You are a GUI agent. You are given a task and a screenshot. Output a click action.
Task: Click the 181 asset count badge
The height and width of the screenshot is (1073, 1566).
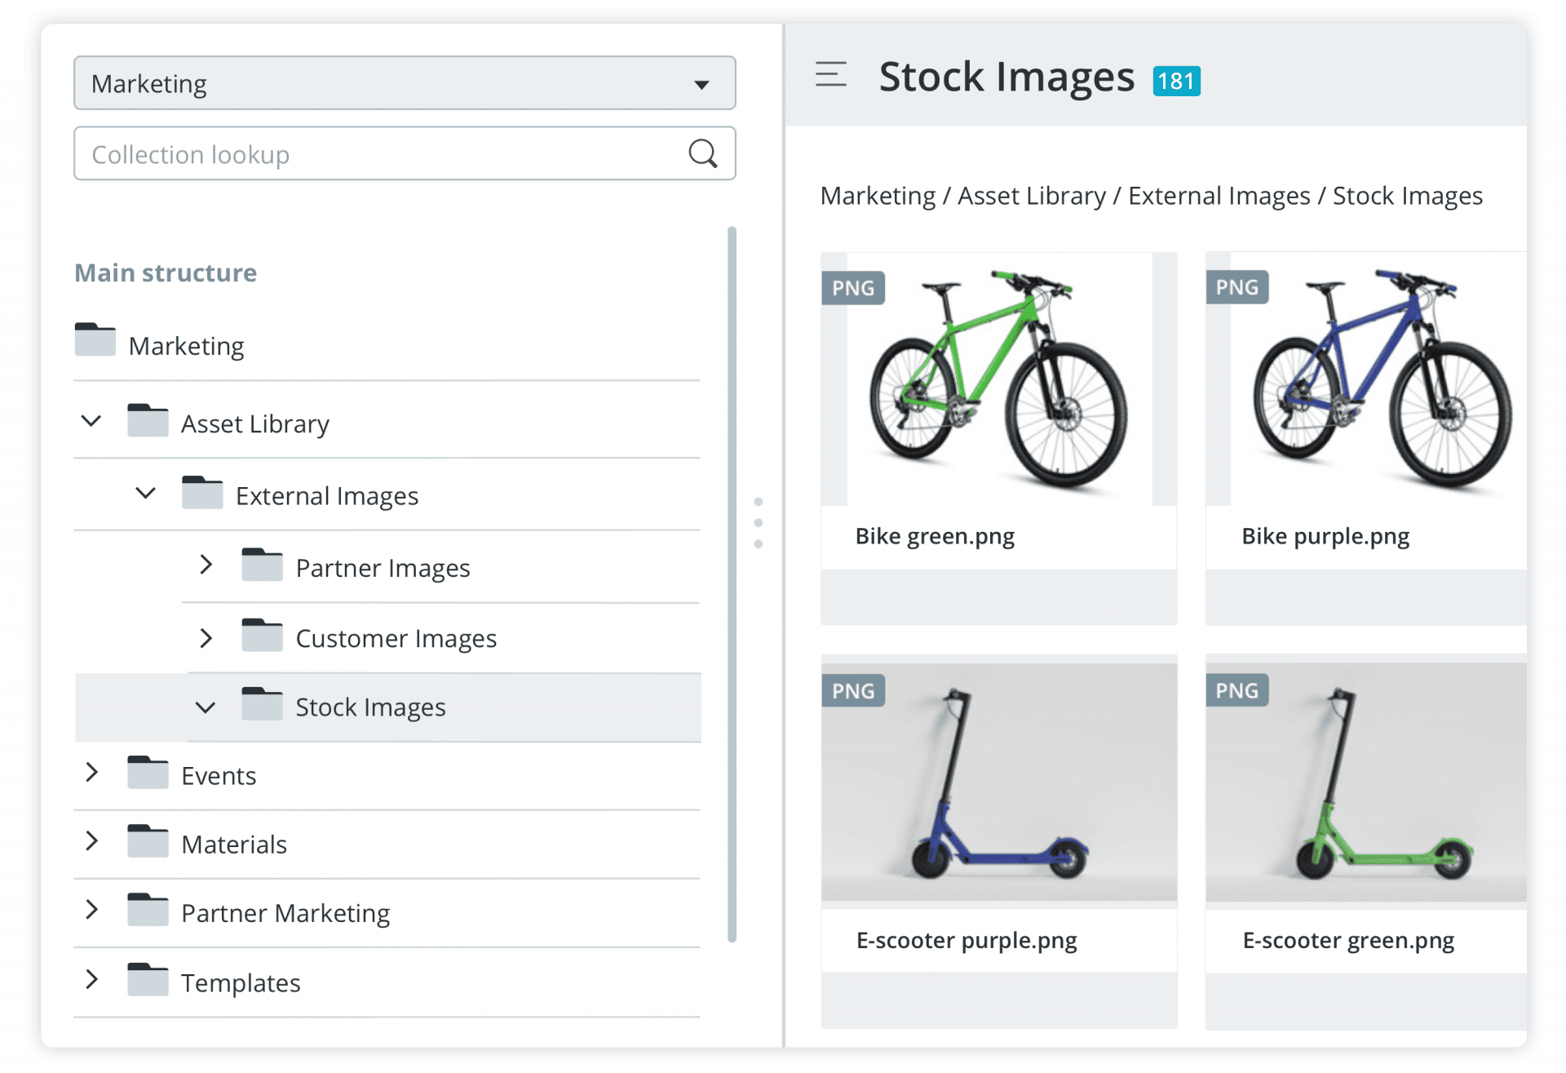coord(1175,81)
